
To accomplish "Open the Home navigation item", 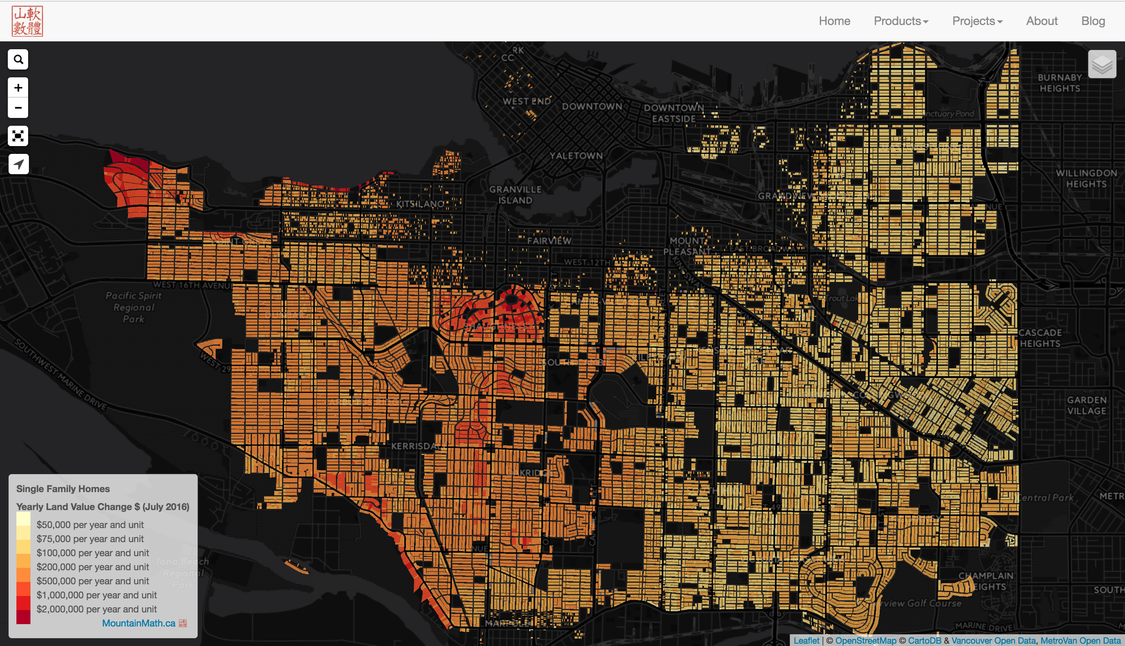I will tap(834, 21).
